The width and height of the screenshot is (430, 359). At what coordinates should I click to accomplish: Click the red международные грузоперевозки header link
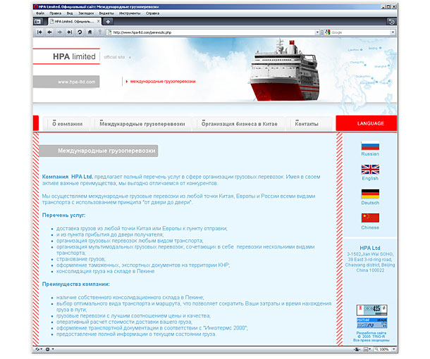[163, 82]
